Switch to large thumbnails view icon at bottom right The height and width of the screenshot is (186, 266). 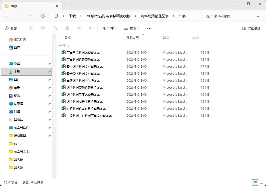click(261, 182)
